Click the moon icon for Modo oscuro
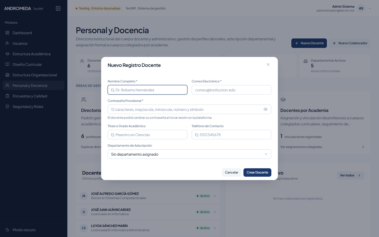 coord(7,230)
